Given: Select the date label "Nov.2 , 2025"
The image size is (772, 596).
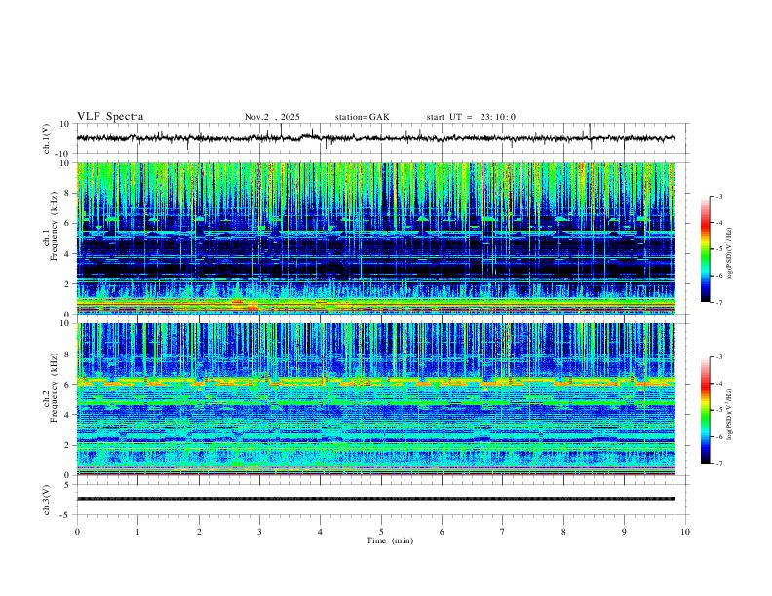Looking at the screenshot, I should click(x=272, y=117).
